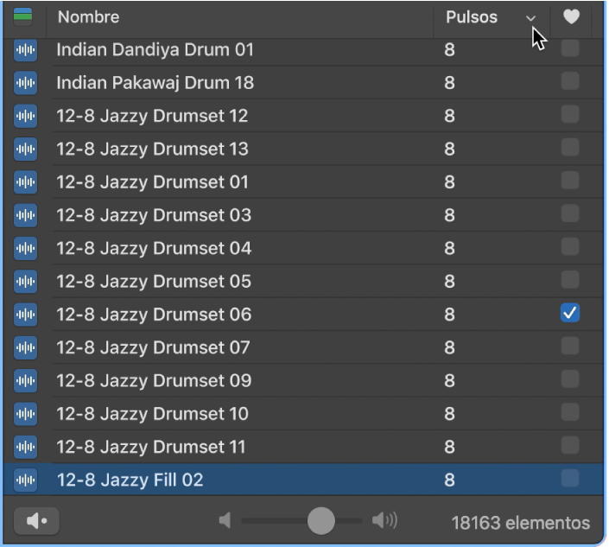This screenshot has width=609, height=547.
Task: Click the favorites heart column header
Action: (x=570, y=16)
